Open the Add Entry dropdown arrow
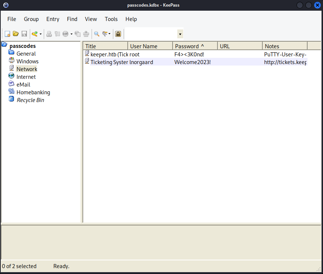 [x=40, y=34]
